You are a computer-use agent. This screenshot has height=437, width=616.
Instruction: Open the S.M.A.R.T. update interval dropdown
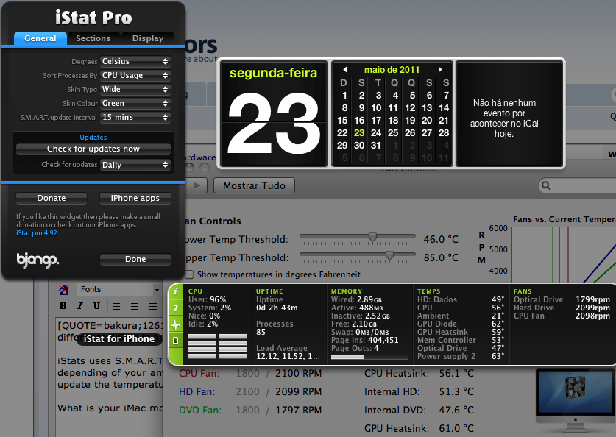pyautogui.click(x=135, y=118)
